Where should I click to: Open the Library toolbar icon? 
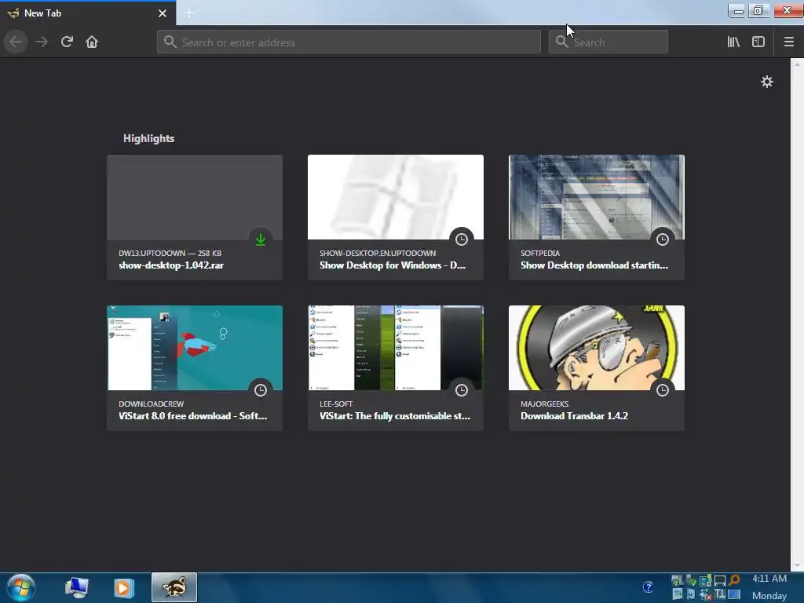coord(733,42)
